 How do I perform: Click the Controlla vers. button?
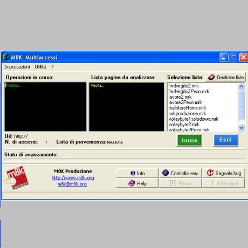[181, 173]
